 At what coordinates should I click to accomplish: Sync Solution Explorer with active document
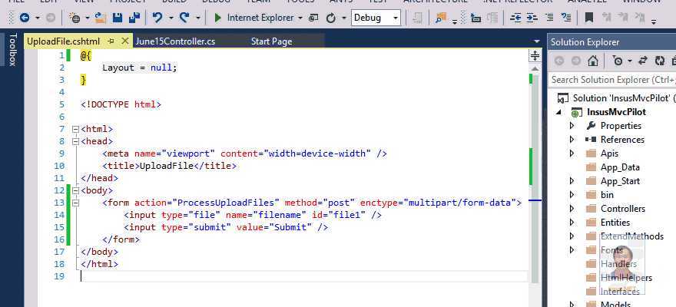click(643, 61)
